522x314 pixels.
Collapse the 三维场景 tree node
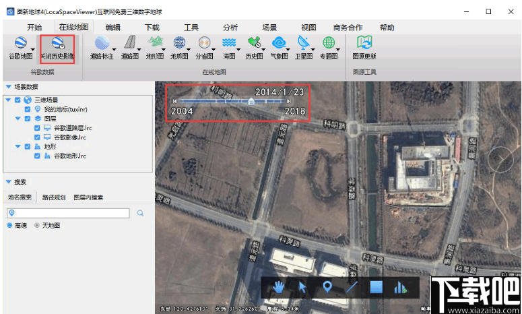point(8,100)
